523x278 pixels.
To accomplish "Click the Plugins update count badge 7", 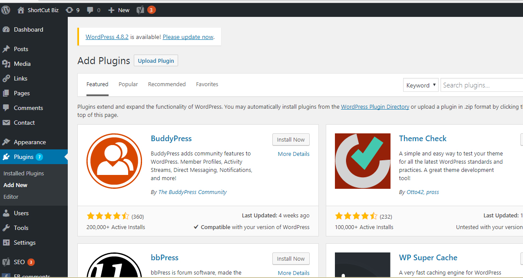I will coord(40,157).
